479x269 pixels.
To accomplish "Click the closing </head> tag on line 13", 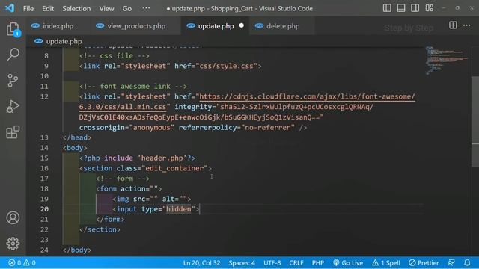I will tap(77, 137).
